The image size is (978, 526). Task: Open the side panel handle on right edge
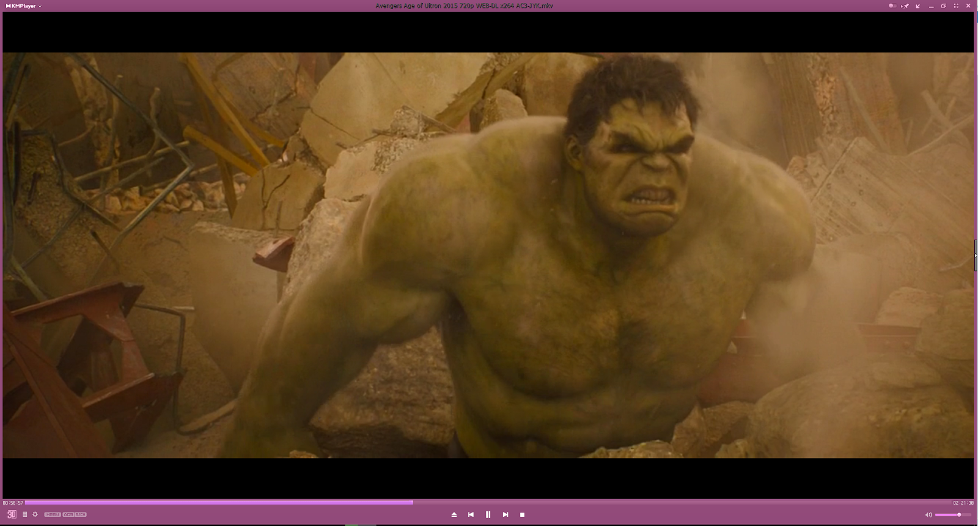pyautogui.click(x=976, y=255)
